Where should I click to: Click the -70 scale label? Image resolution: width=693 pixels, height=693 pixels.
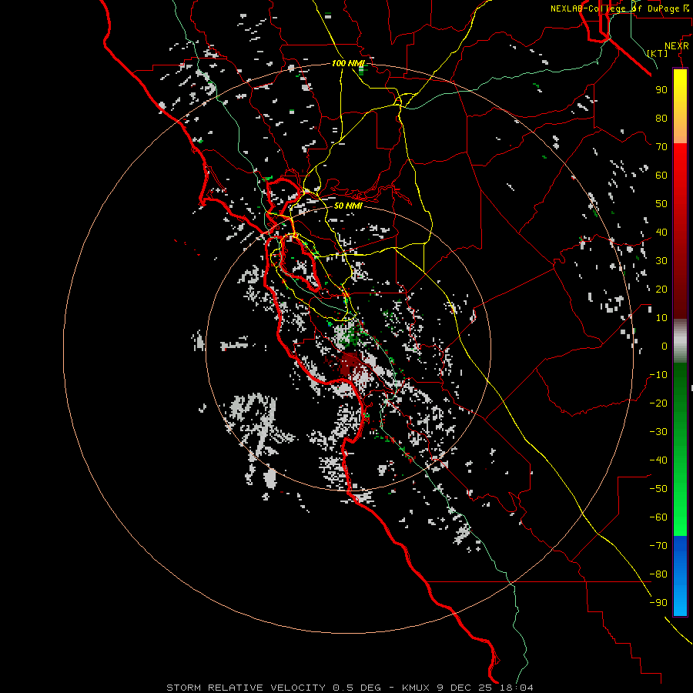(658, 546)
